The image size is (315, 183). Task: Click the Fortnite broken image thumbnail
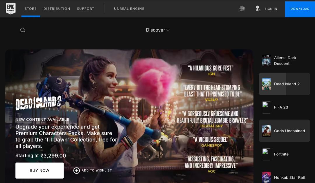[x=266, y=154]
